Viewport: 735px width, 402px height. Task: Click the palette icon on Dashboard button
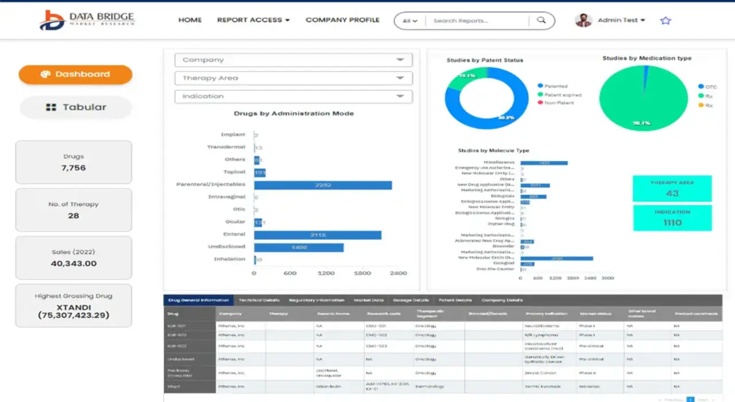click(x=46, y=74)
